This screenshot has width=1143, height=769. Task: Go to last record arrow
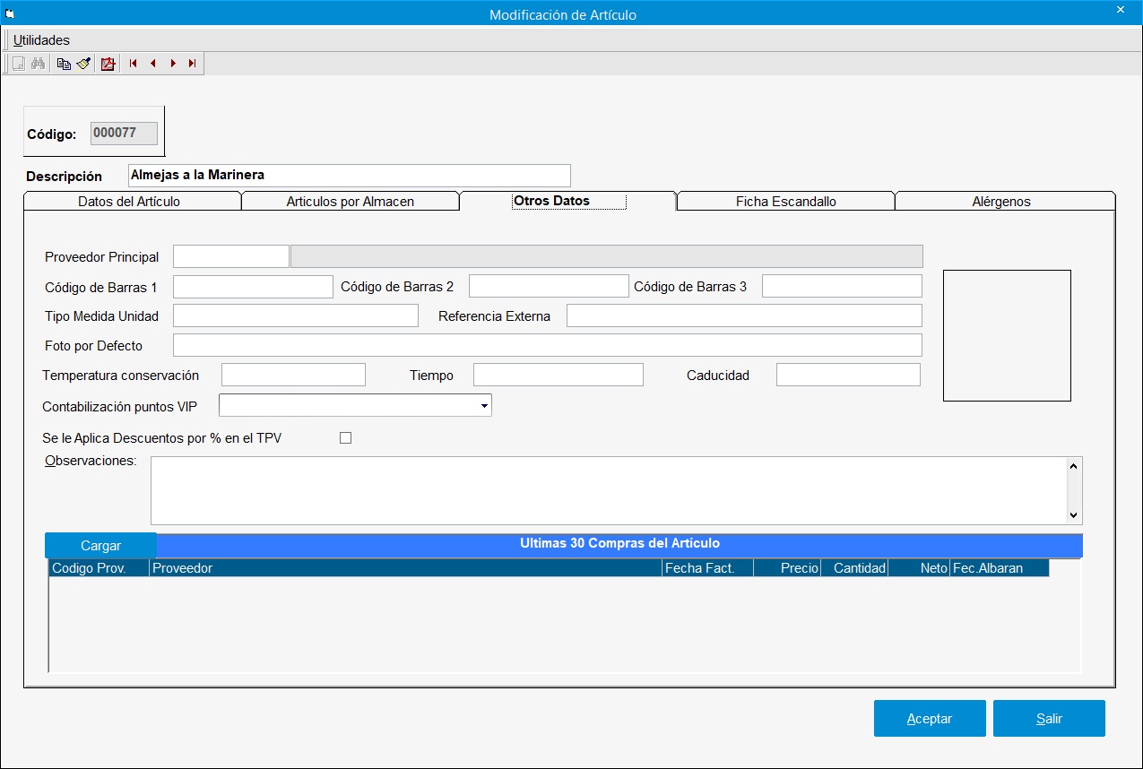click(x=193, y=64)
